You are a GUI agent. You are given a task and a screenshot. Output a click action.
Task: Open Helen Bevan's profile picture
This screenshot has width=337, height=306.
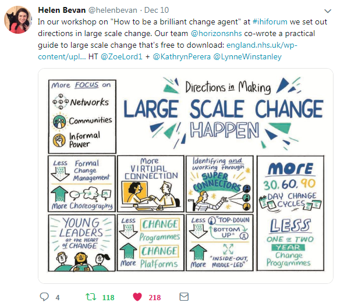click(x=18, y=20)
